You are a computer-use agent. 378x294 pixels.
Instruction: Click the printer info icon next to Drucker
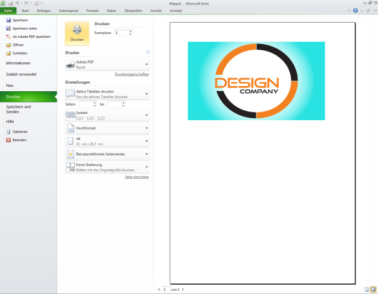tap(148, 52)
